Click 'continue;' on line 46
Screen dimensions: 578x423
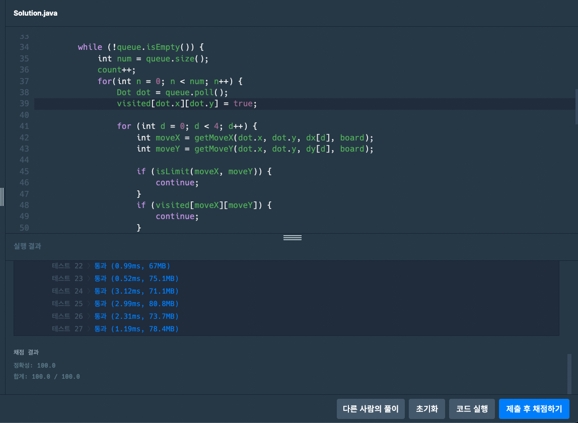tap(177, 183)
